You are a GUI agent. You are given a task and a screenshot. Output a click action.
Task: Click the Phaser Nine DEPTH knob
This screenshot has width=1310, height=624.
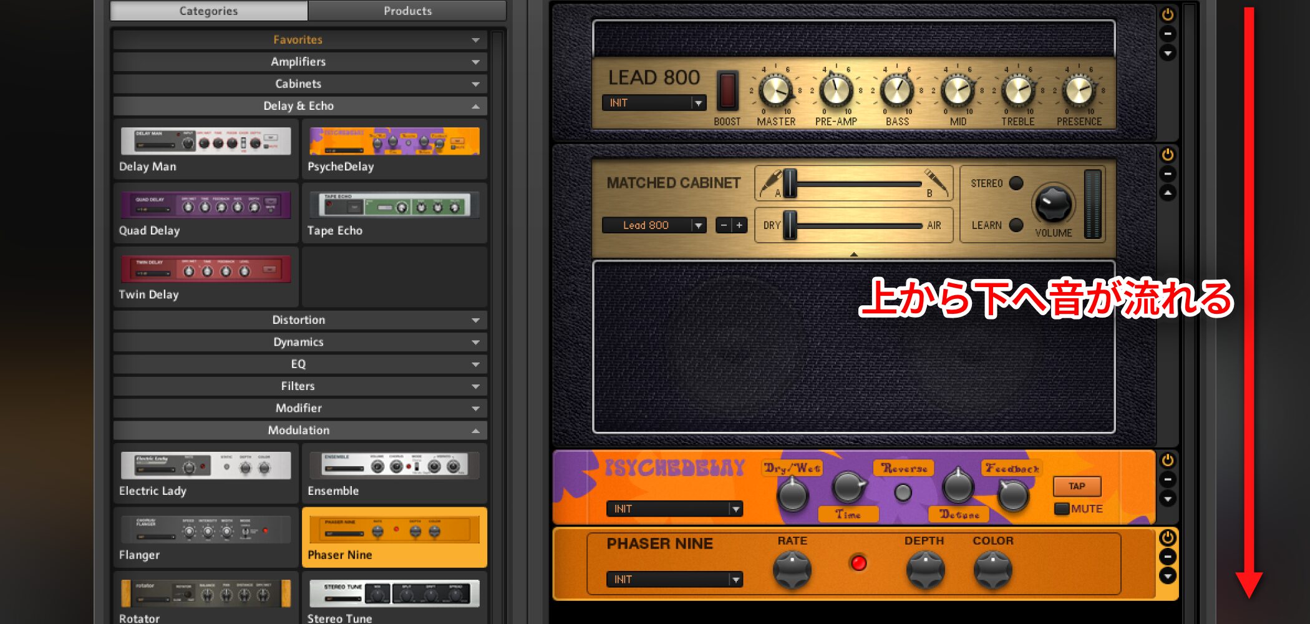click(925, 570)
